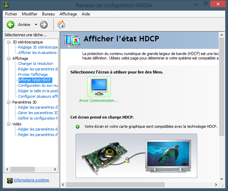
Task: Click the task tree scroll-right arrow
Action: coord(55,169)
